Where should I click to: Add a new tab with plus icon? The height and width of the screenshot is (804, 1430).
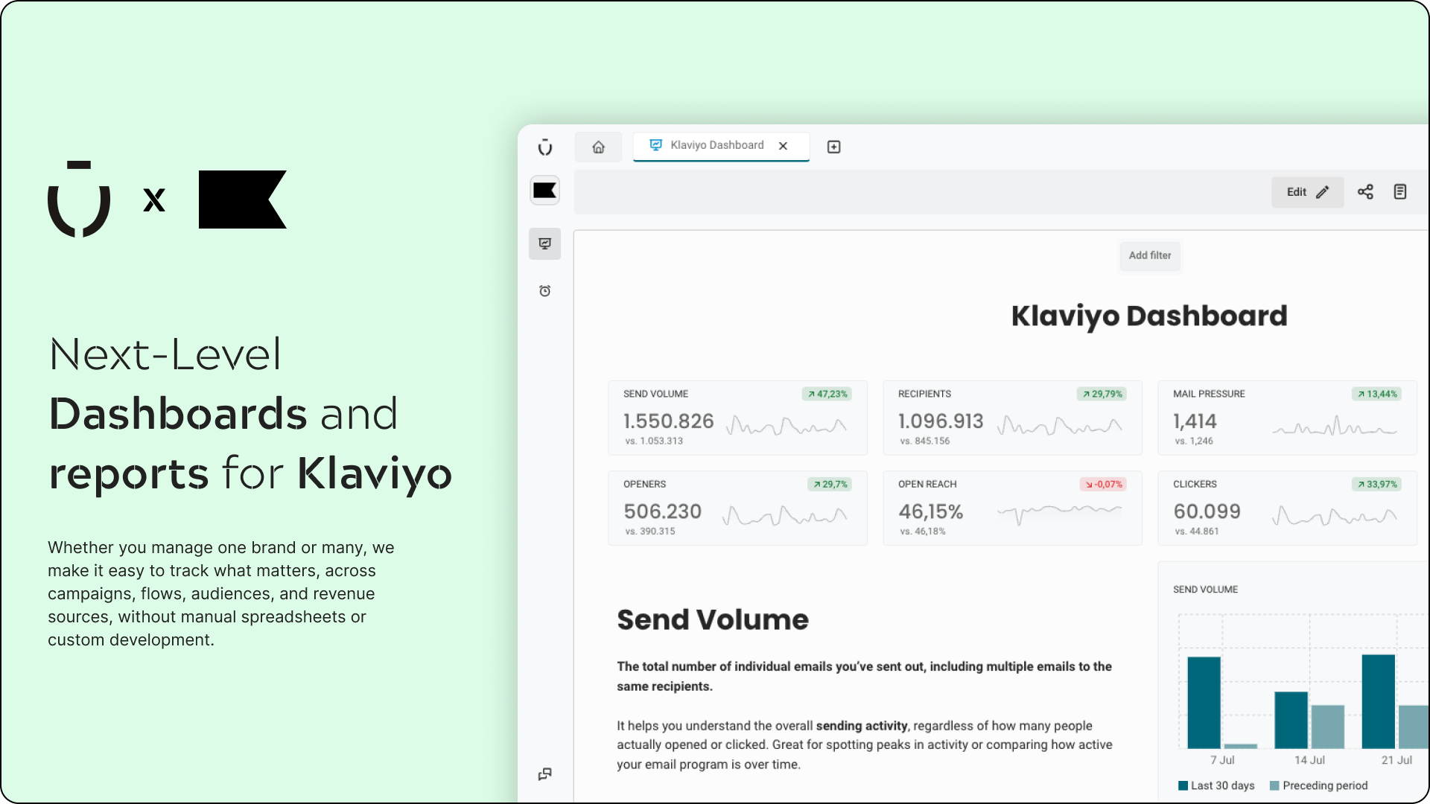click(x=833, y=147)
